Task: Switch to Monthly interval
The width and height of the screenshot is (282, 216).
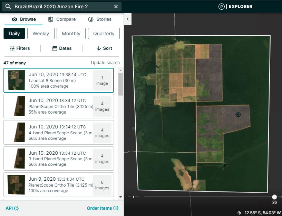Action: point(71,34)
